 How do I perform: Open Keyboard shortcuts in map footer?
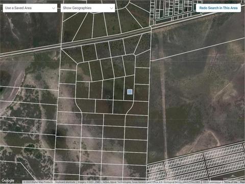[65, 182]
